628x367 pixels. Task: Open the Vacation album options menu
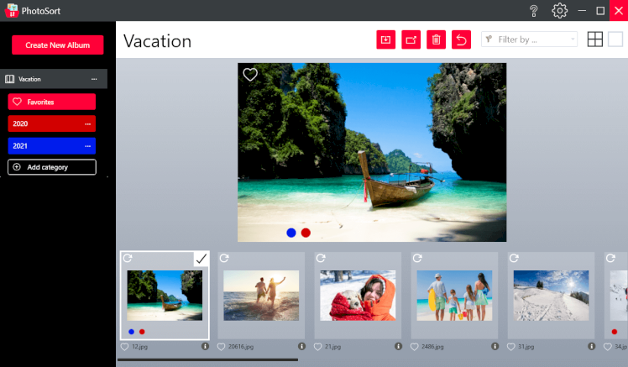(94, 79)
